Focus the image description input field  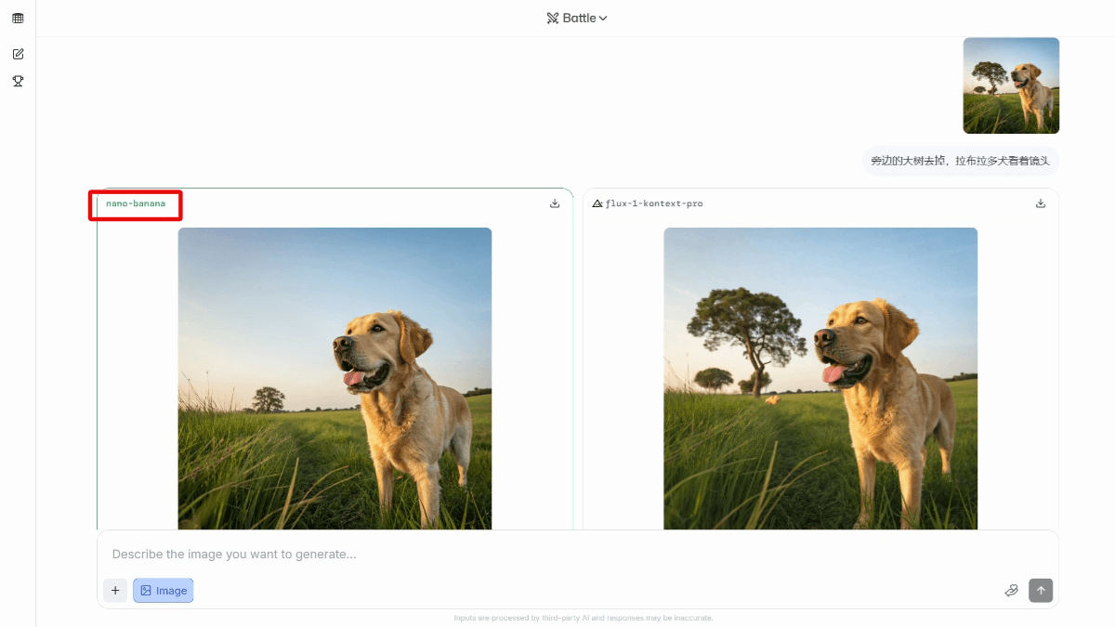[557, 555]
